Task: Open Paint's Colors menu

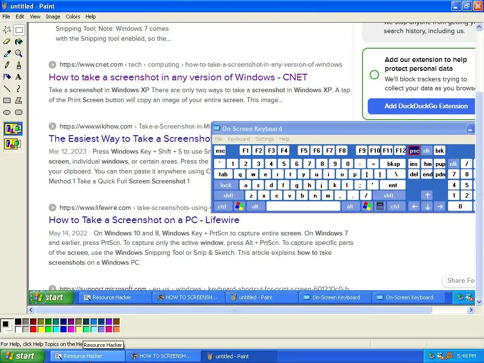Action: [73, 17]
